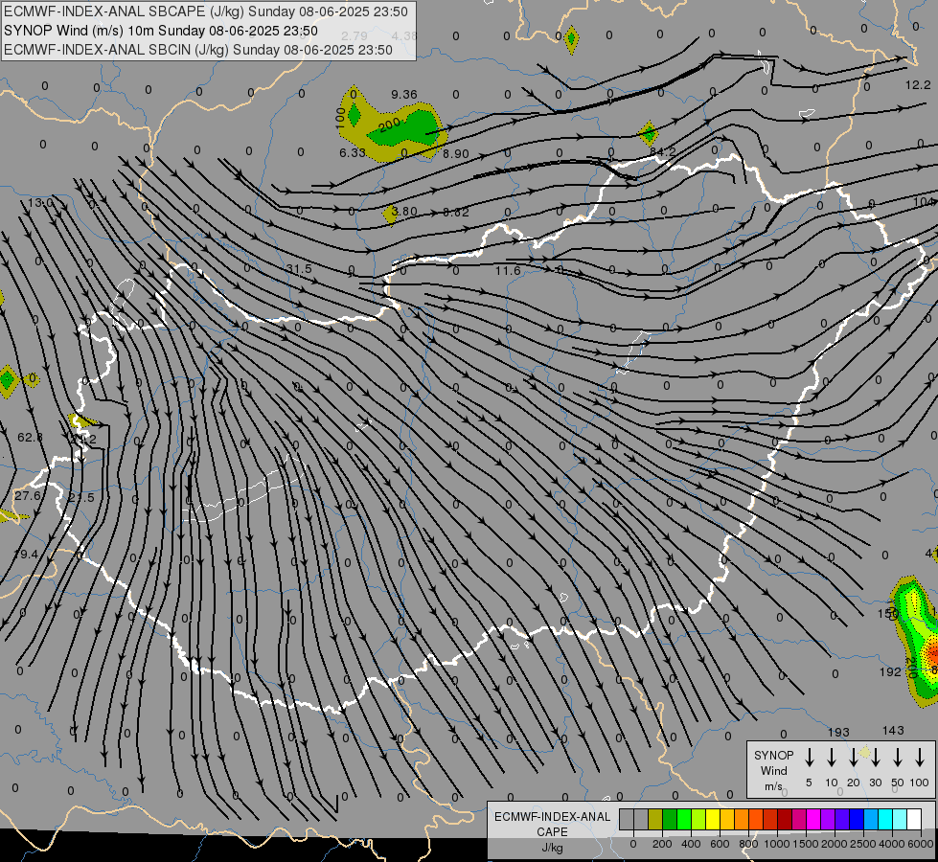Click the 2500 tick label on the CAPE scale
938x862 pixels.
pyautogui.click(x=863, y=844)
